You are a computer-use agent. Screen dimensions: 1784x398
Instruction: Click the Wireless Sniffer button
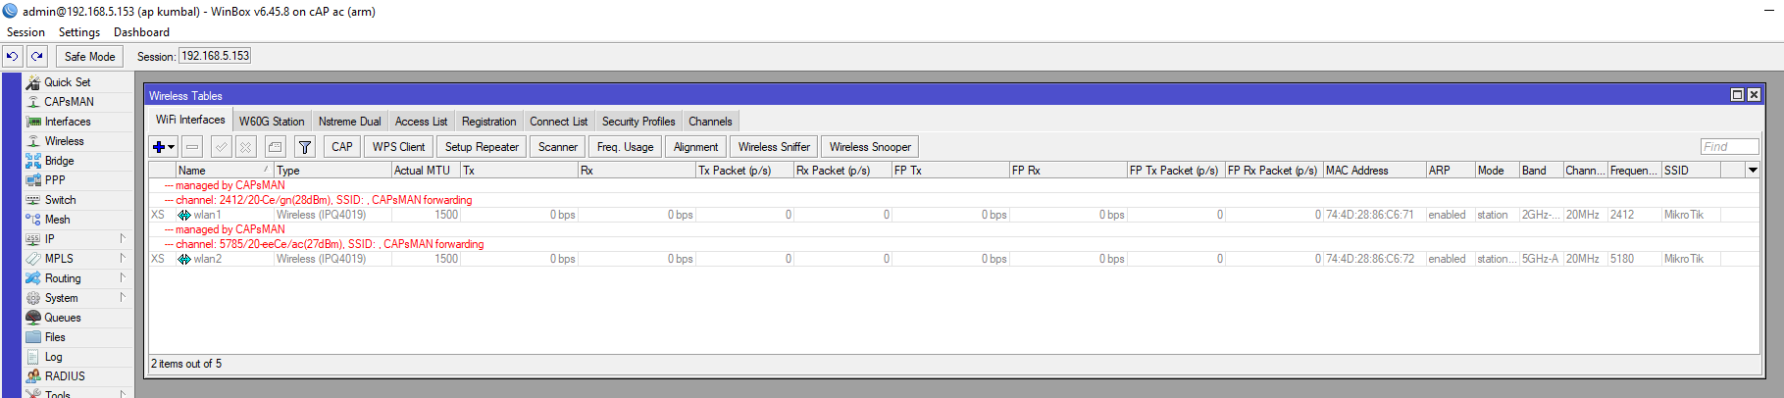(x=774, y=147)
